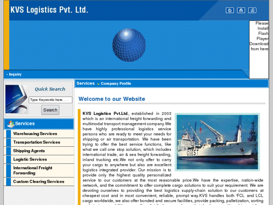Open International Freight Forwarding
Image resolution: width=273 pixels, height=205 pixels.
[33, 170]
